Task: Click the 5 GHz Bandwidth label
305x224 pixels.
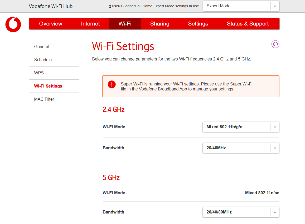Action: click(x=113, y=212)
